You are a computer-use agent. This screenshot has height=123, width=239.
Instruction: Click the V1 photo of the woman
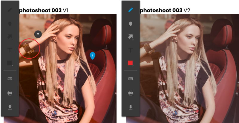point(68,68)
